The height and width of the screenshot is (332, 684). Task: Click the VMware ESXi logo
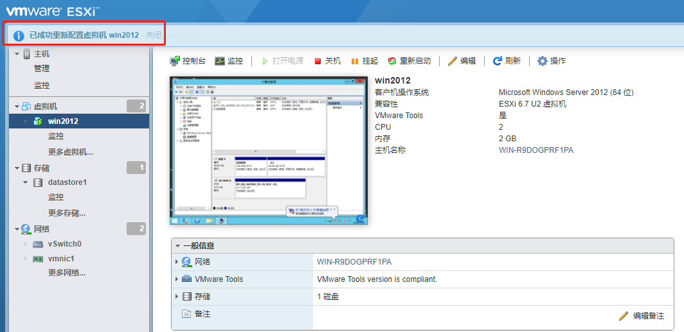click(52, 12)
